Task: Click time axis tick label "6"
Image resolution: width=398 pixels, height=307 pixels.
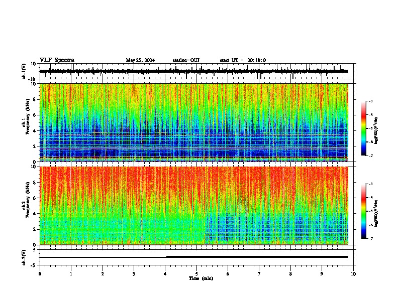Action: point(228,274)
